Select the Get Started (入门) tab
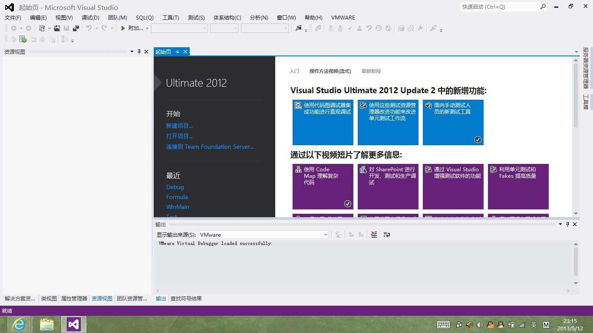Screen dimensions: 593x333 294,71
